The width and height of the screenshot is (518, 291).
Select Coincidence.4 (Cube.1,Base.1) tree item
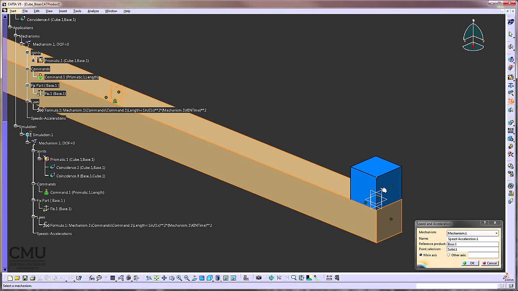click(51, 19)
